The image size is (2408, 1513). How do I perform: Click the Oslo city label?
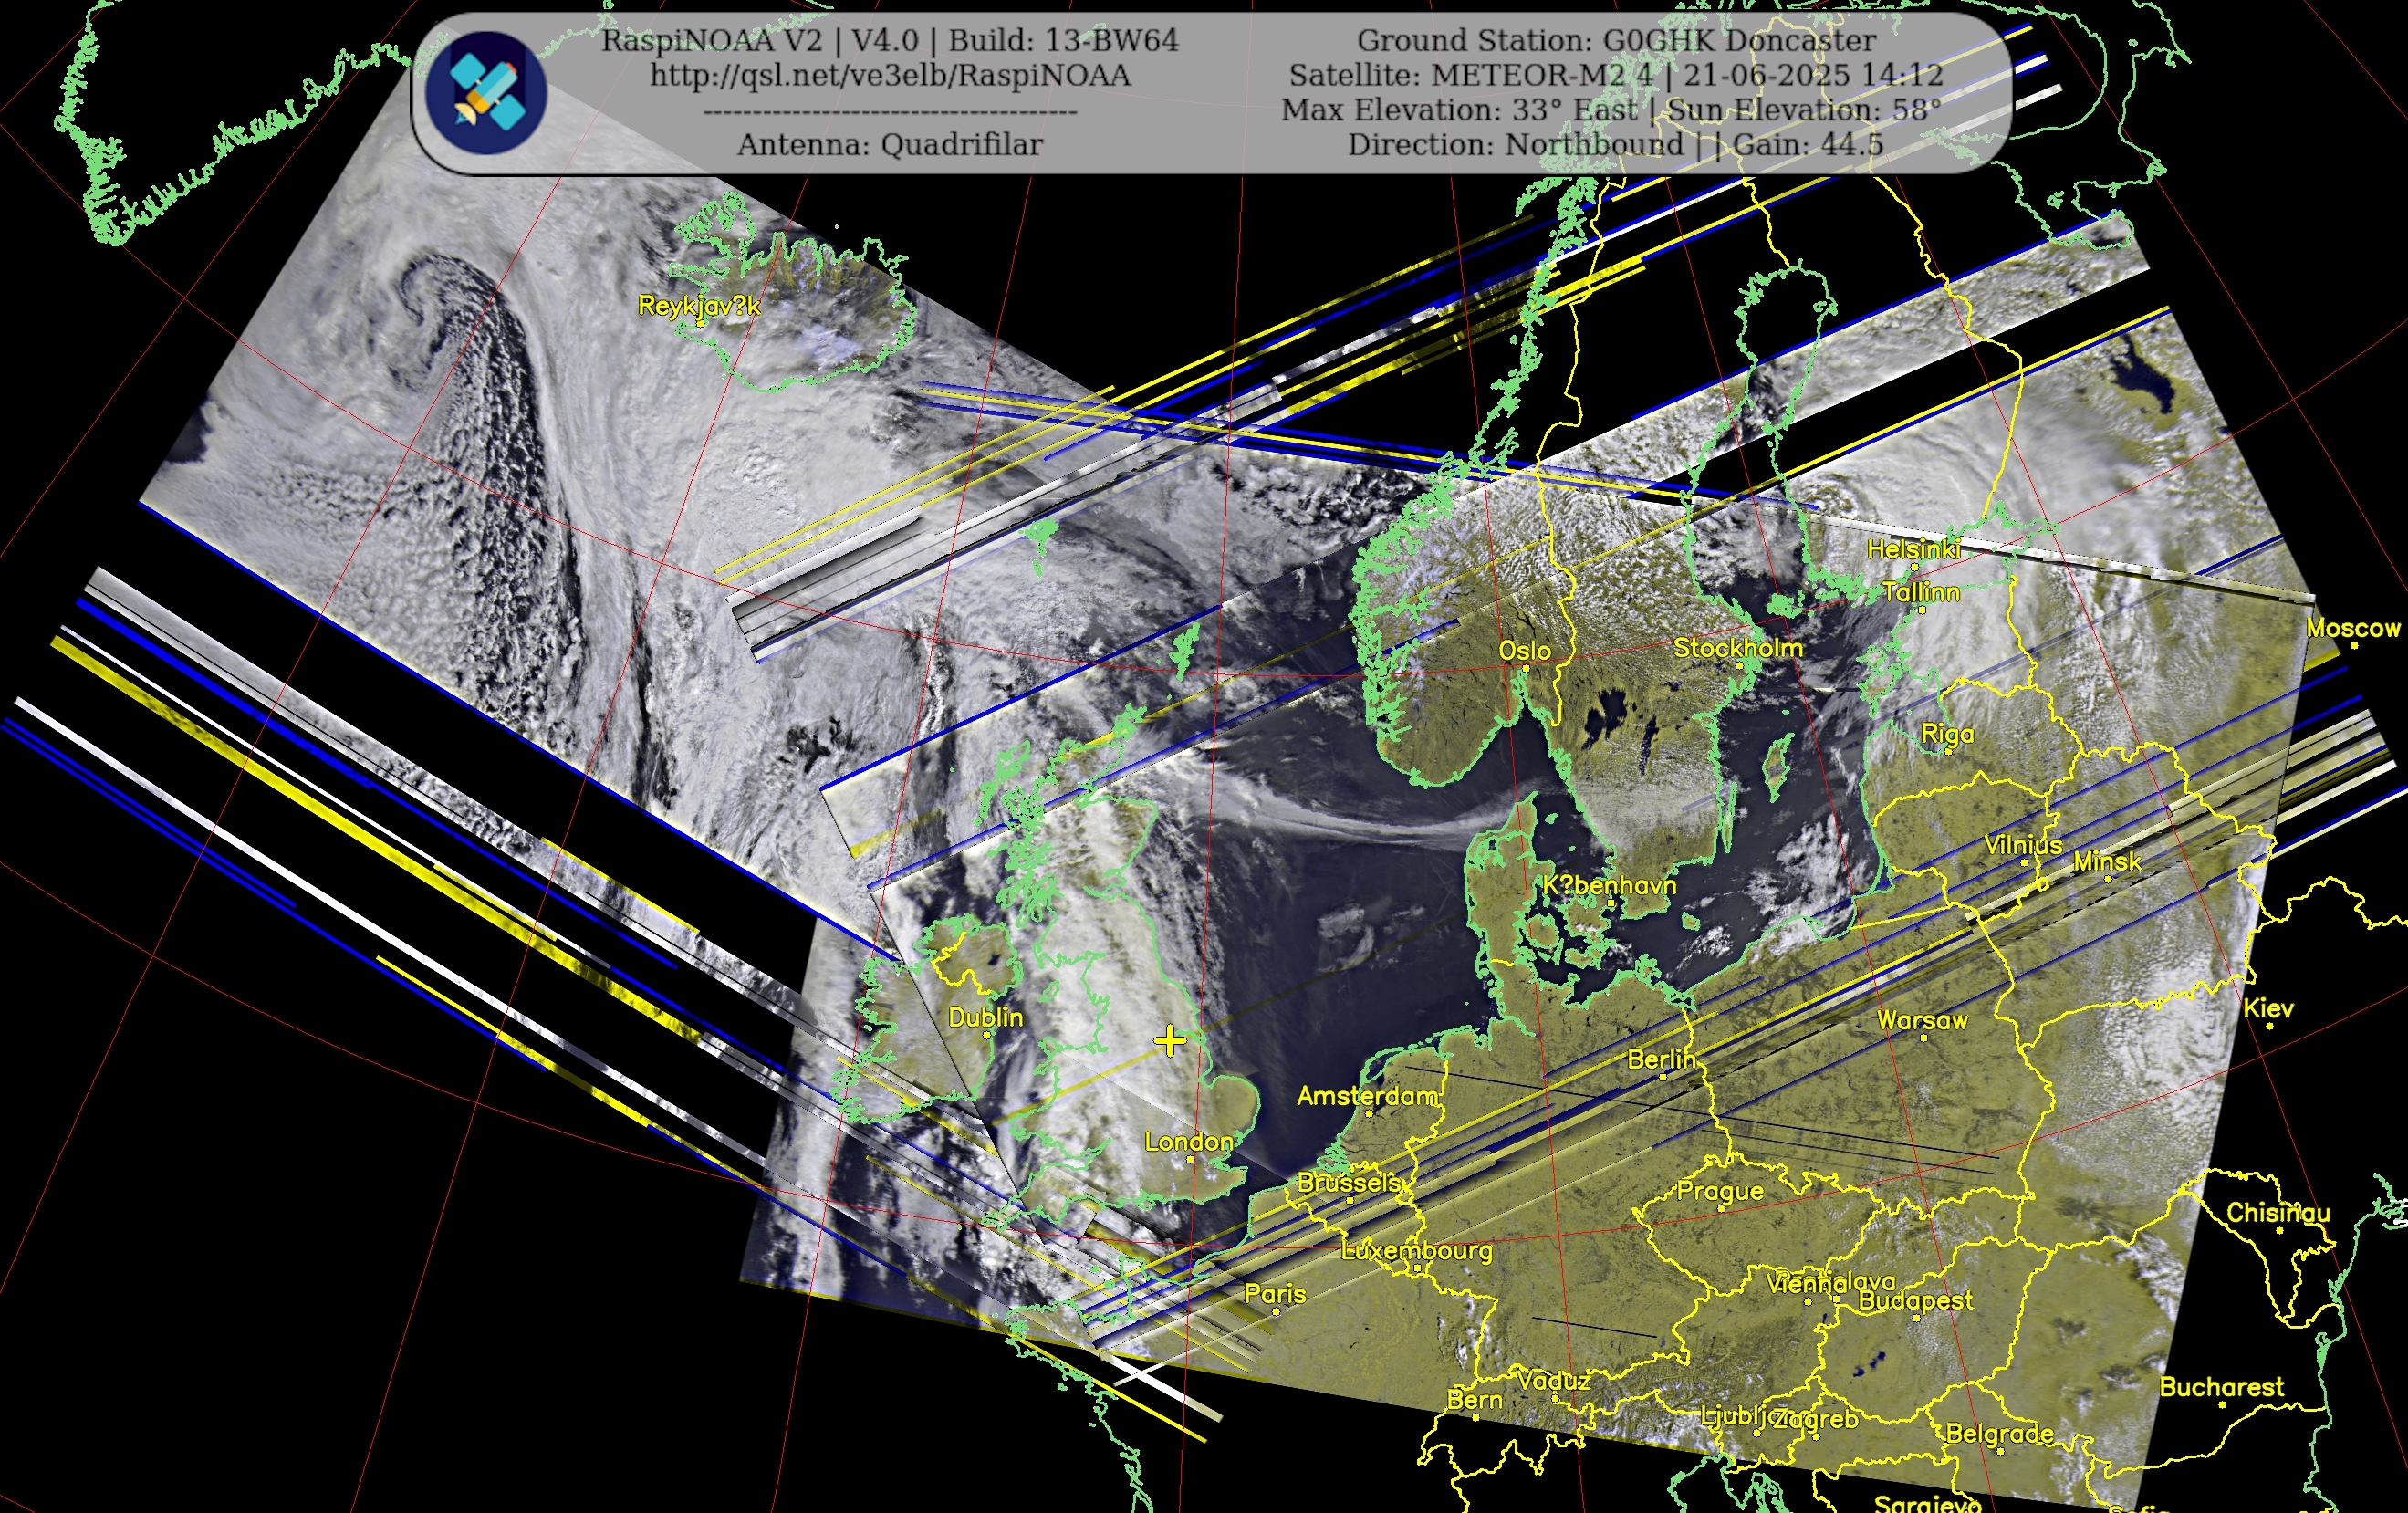pyautogui.click(x=1525, y=650)
